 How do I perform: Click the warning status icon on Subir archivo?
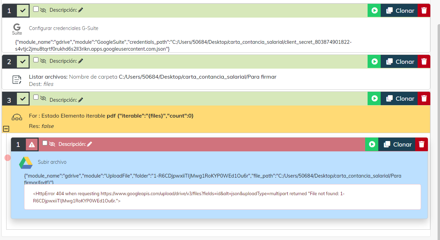click(32, 144)
